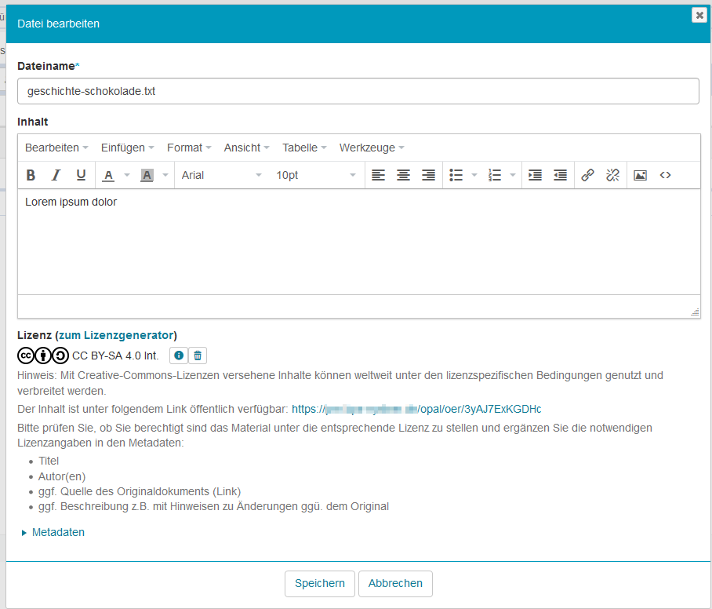Toggle bold formatting in editor

tap(31, 175)
